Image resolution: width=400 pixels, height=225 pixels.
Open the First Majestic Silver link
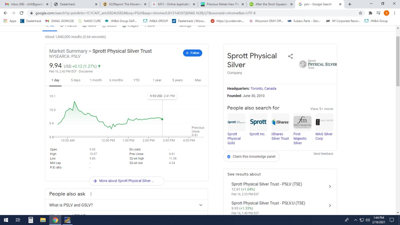(300, 138)
